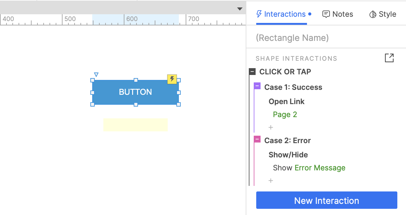Click the bottom-middle resize handle of the button
This screenshot has width=406, height=215.
[136, 104]
